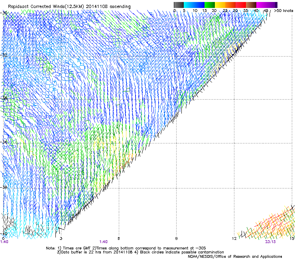Viewport: 295px width, 259px height.
Task: Click the '30' label under the color bar
Action: click(x=235, y=10)
